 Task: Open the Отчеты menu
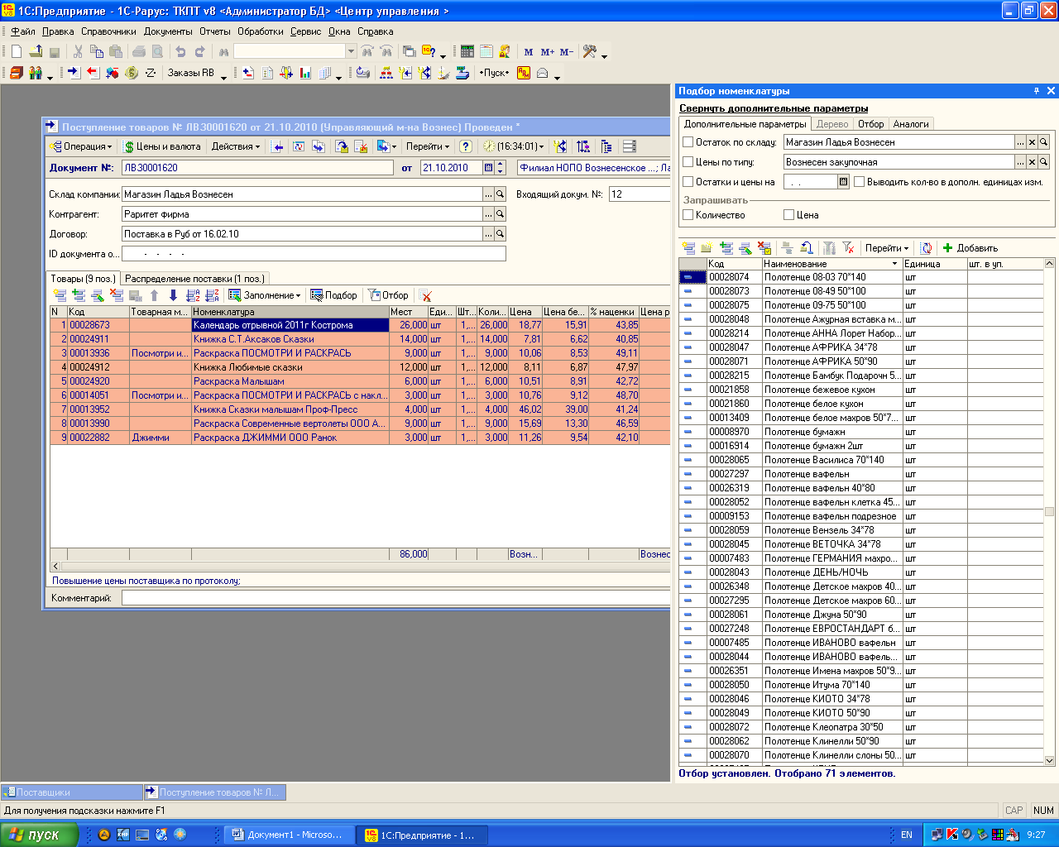tap(215, 31)
